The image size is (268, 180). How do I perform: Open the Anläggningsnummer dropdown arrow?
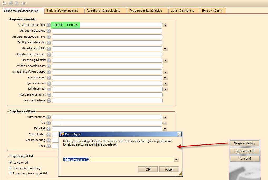point(165,25)
